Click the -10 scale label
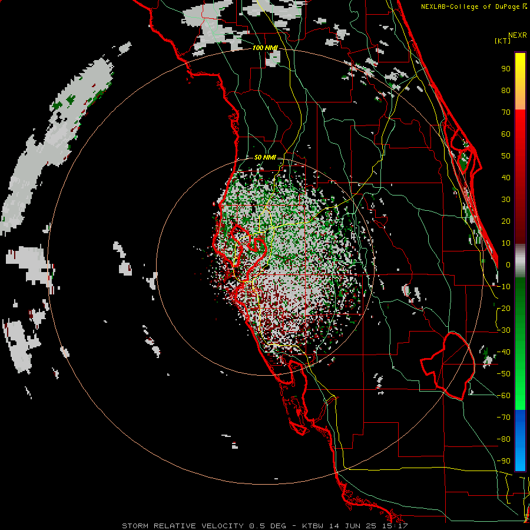Viewport: 530px width, 530px height. pyautogui.click(x=503, y=287)
